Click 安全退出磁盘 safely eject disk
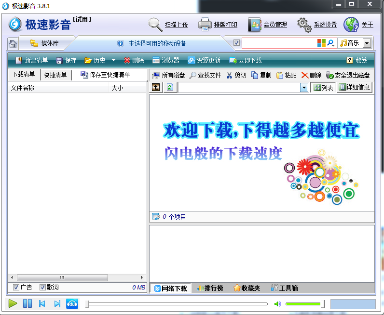Image resolution: width=384 pixels, height=315 pixels. coord(348,75)
